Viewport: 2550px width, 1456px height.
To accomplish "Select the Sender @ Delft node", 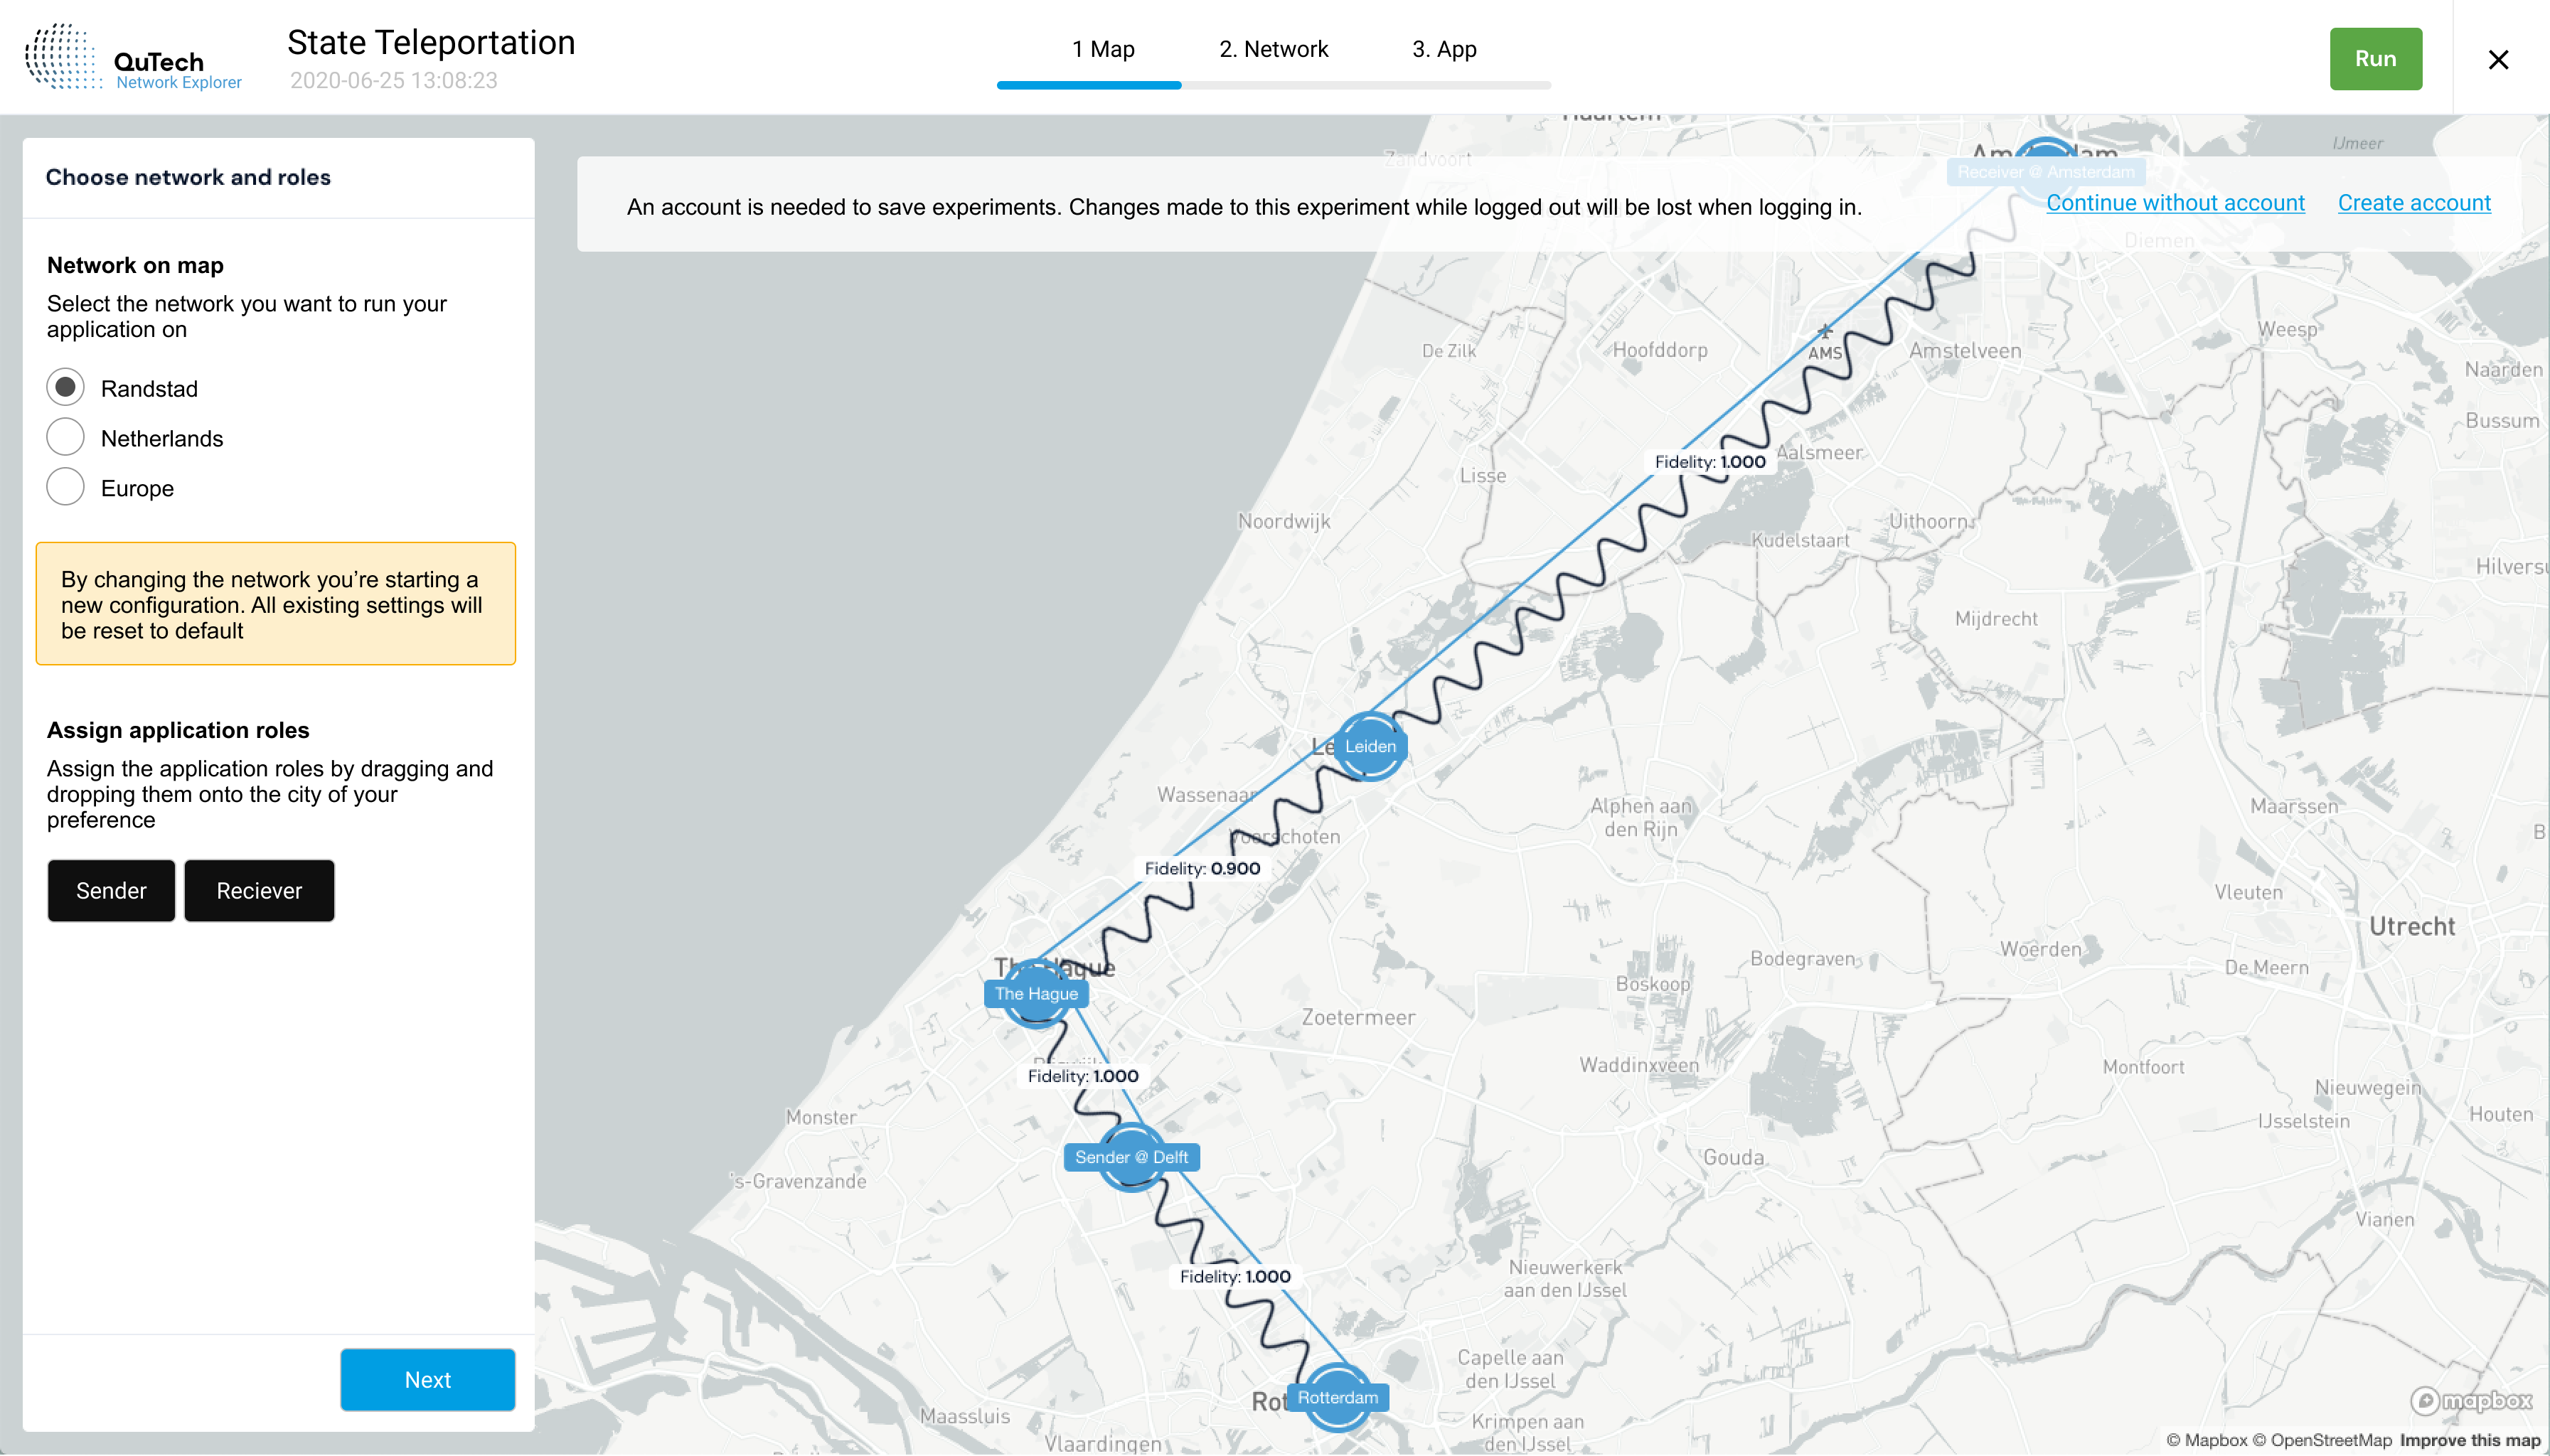I will pyautogui.click(x=1131, y=1157).
